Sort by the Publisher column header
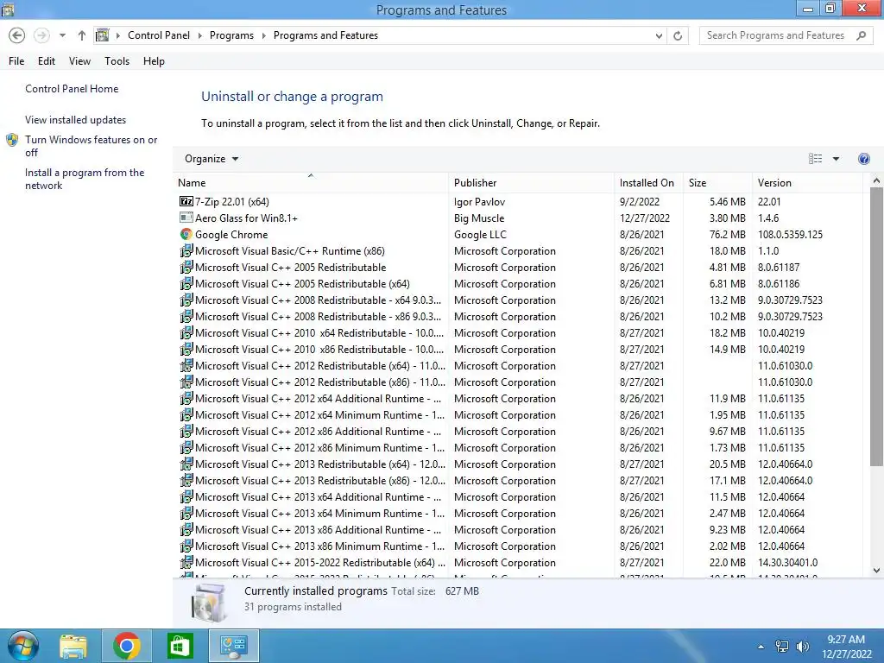Screen dimensions: 884x663 point(532,183)
